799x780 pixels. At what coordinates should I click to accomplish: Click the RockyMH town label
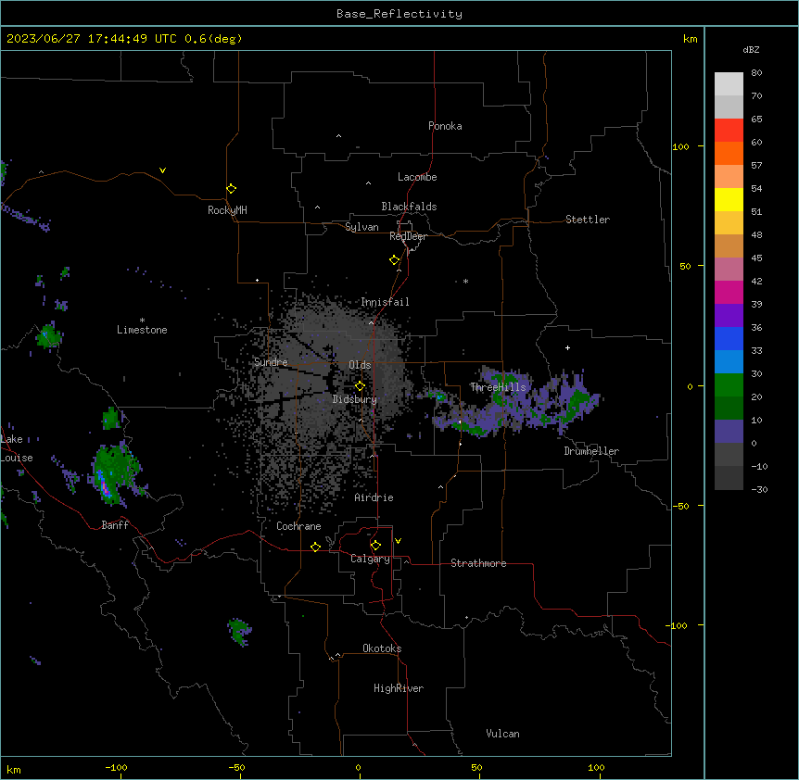click(227, 210)
